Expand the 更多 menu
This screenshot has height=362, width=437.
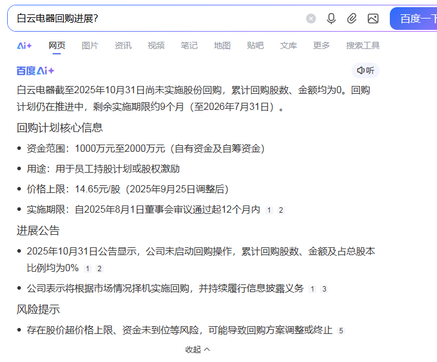[x=321, y=45]
